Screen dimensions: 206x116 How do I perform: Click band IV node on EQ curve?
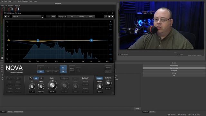tap(91, 40)
